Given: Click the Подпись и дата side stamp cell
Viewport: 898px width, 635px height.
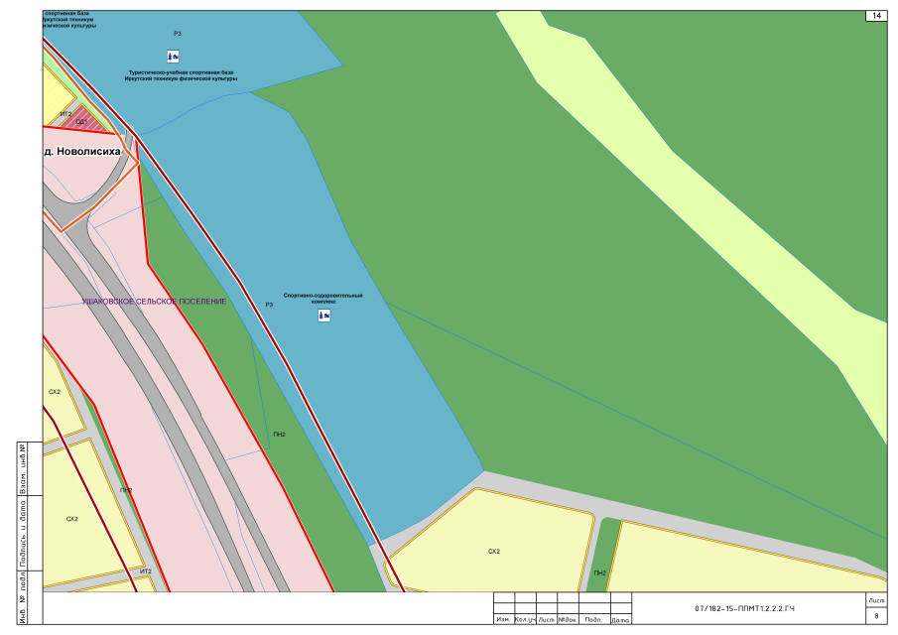Looking at the screenshot, I should 23,533.
